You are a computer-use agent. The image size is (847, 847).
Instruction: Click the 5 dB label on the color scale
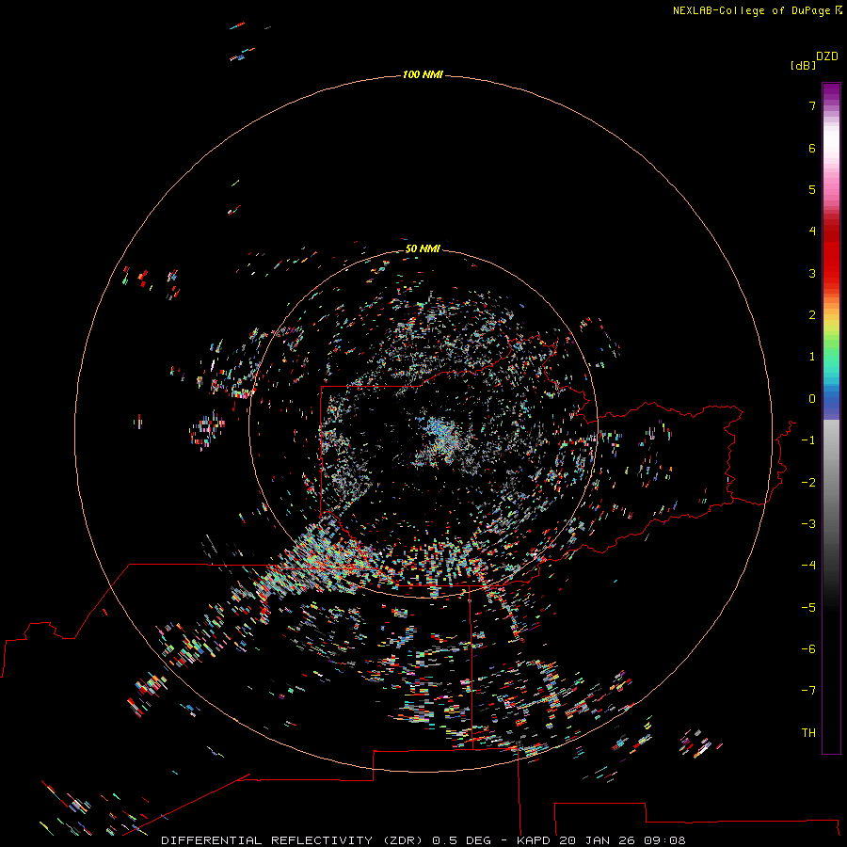[812, 189]
